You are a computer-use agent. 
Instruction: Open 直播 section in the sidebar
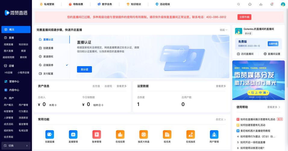[x=9, y=37]
